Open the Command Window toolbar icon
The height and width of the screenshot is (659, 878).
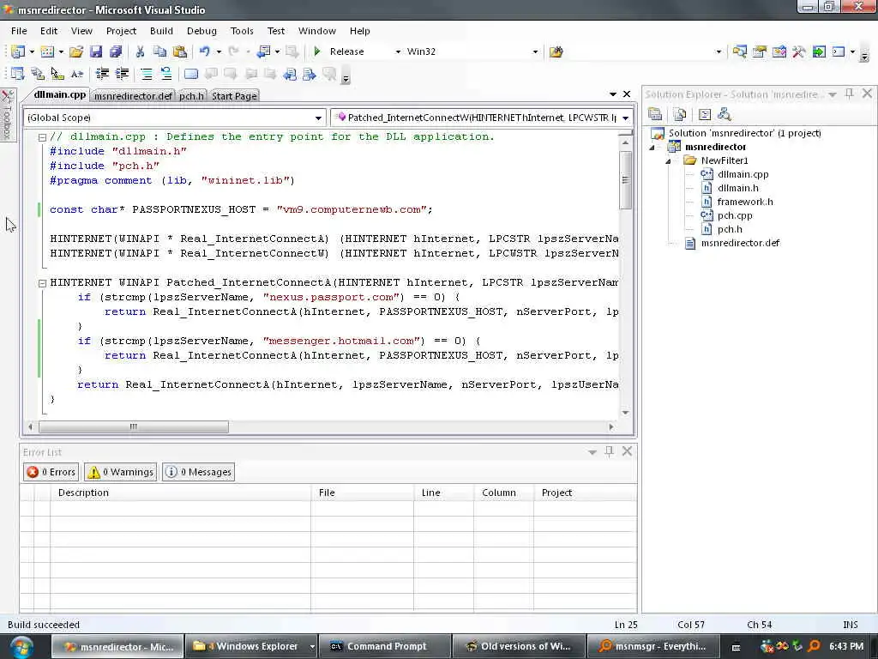(839, 51)
